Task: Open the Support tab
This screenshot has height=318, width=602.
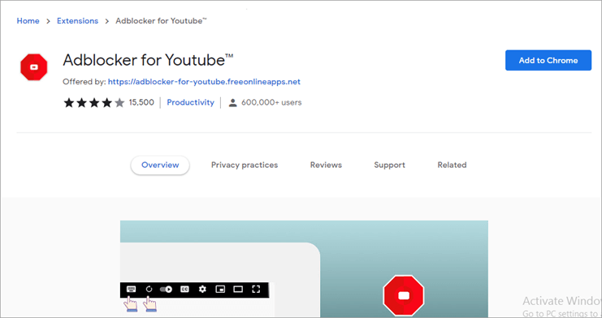Action: (x=389, y=165)
